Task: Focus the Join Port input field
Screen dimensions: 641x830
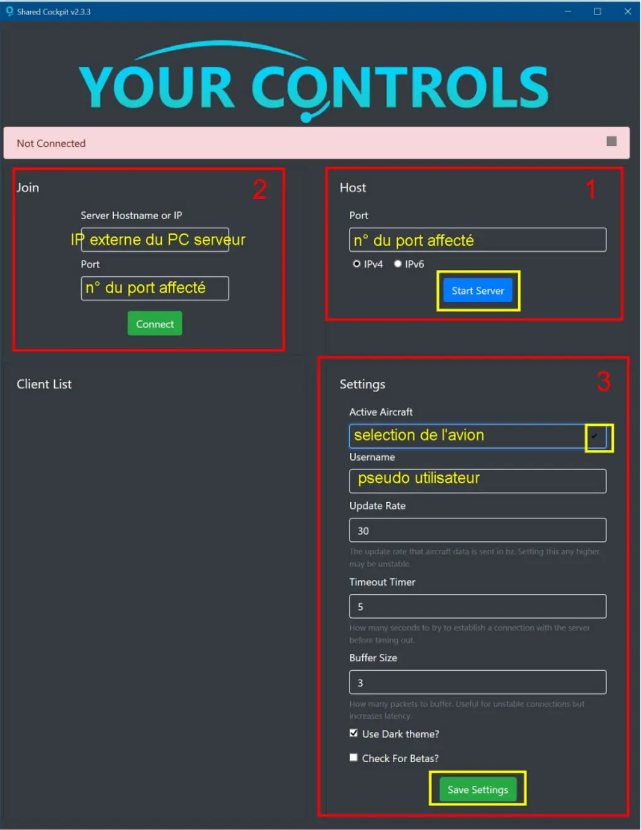Action: tap(155, 288)
